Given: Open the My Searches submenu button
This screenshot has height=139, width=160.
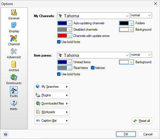Looking at the screenshot, I should coord(52,87).
